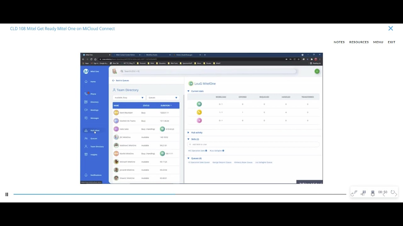Go Back to Queues
403x226 pixels.
121,81
